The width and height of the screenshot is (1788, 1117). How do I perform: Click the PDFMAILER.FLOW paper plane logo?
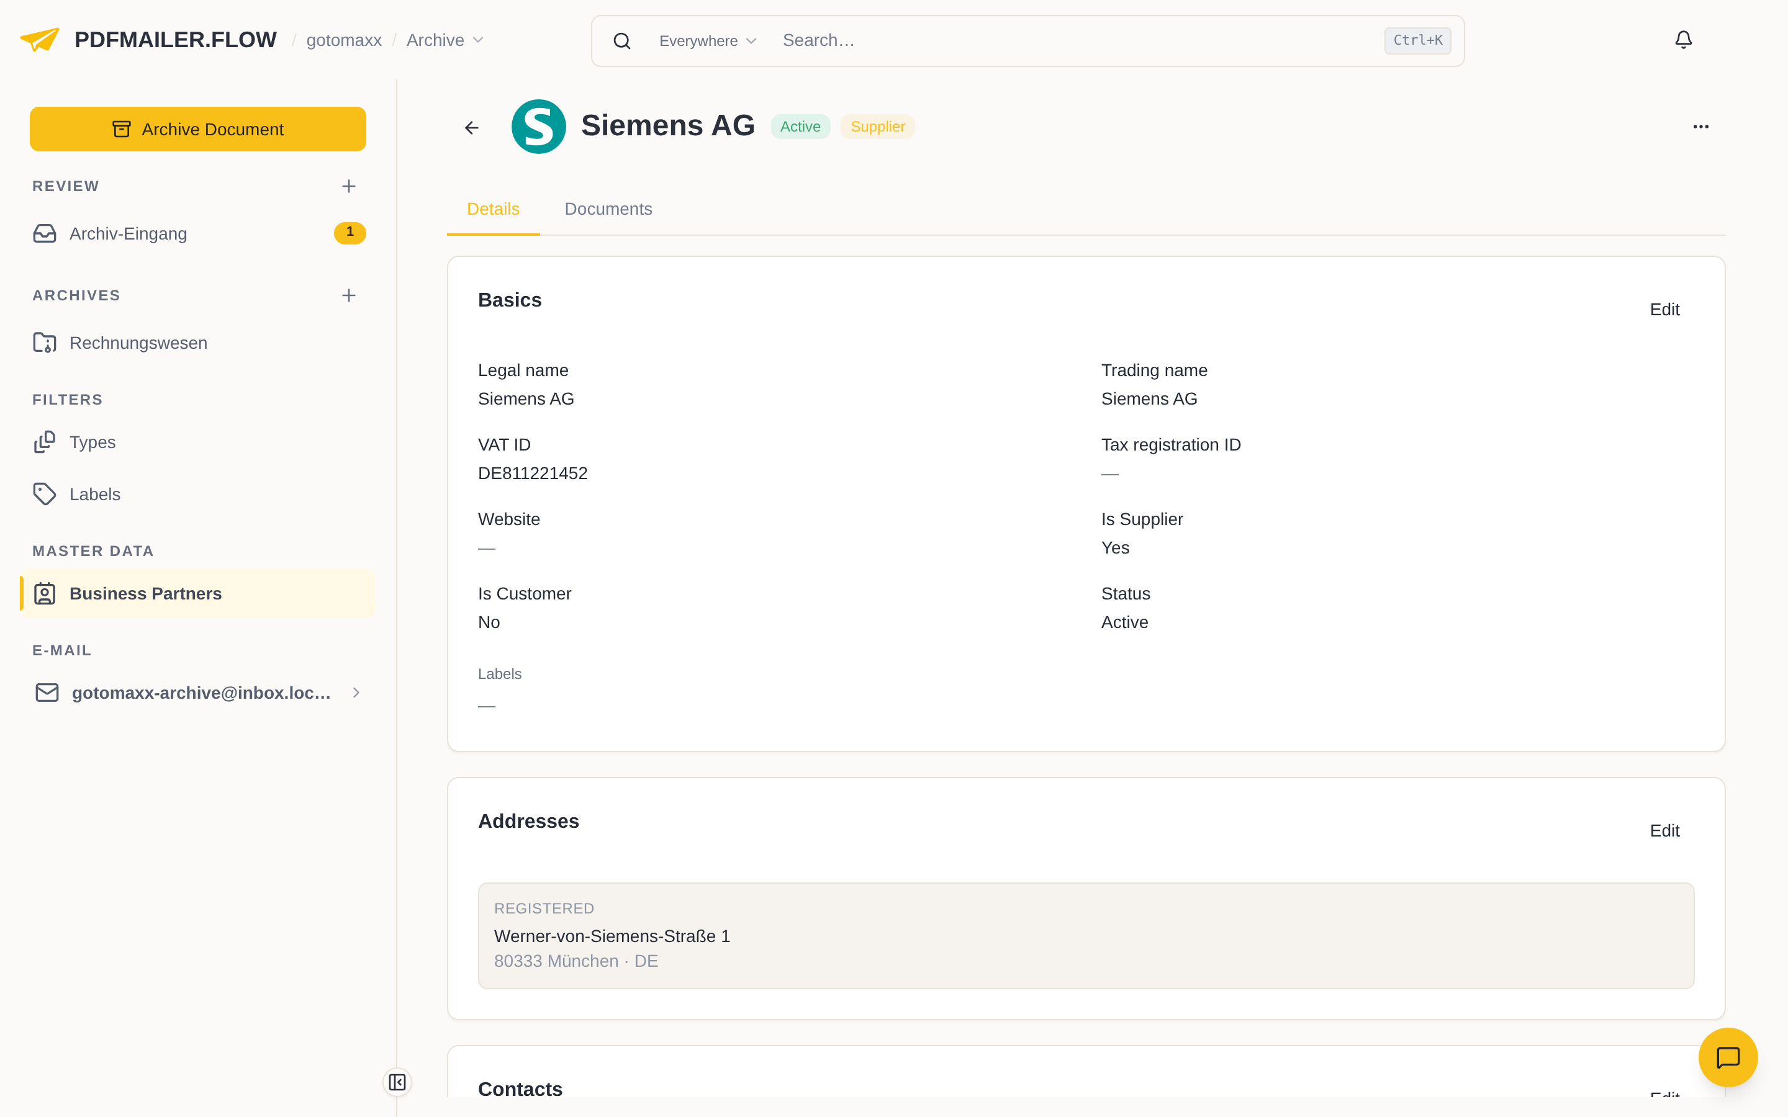pyautogui.click(x=40, y=40)
